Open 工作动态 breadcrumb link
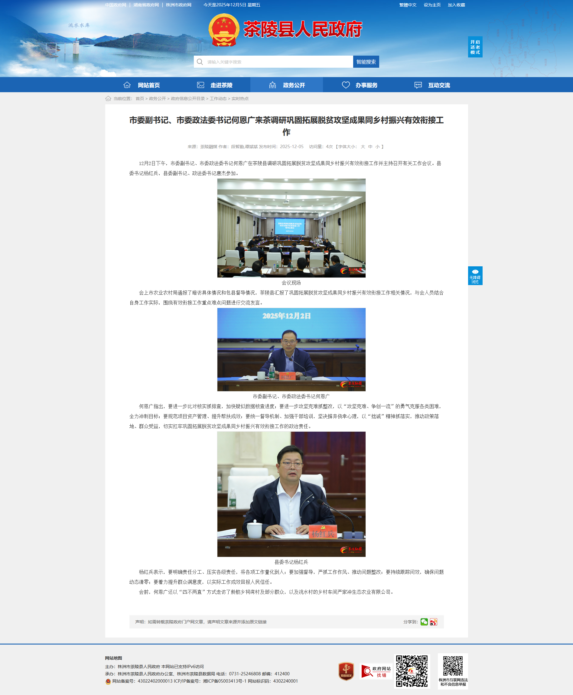Screen dimensions: 573x695 coord(218,99)
